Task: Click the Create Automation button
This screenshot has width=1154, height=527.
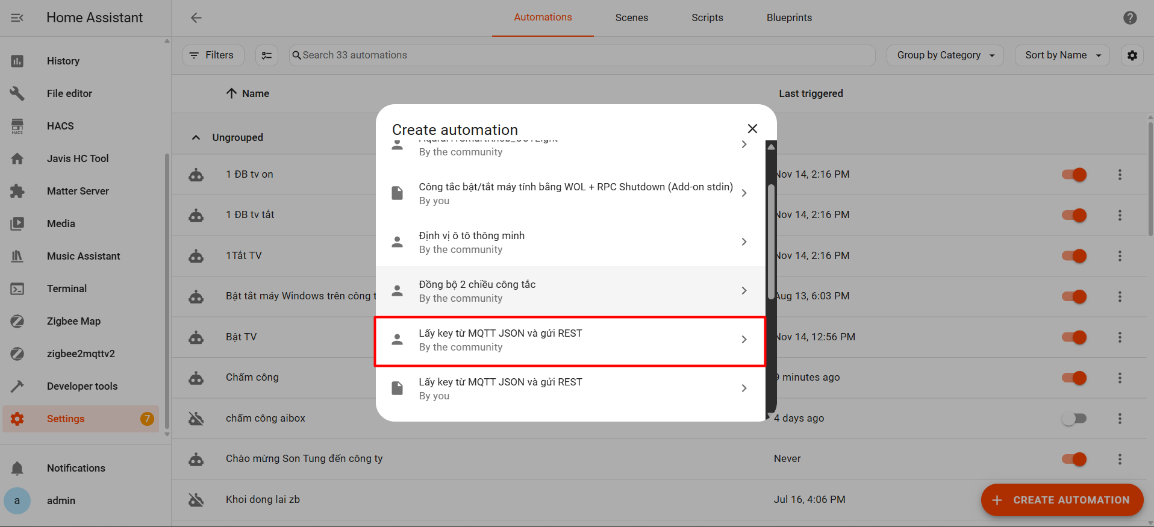Action: [x=1062, y=500]
